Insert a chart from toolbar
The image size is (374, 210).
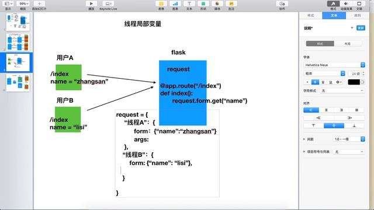[175, 3]
